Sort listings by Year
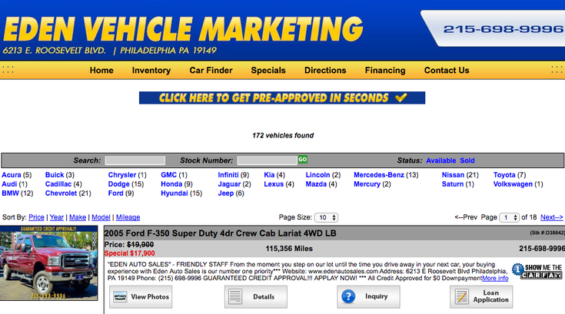565x314 pixels. [x=57, y=217]
